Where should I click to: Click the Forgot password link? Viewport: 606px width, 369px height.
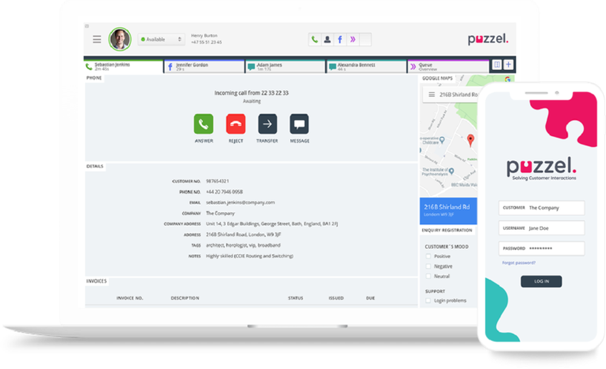point(519,263)
